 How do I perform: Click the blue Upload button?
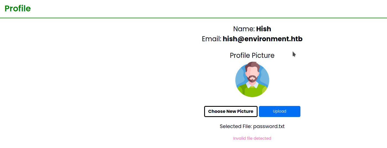pos(279,111)
